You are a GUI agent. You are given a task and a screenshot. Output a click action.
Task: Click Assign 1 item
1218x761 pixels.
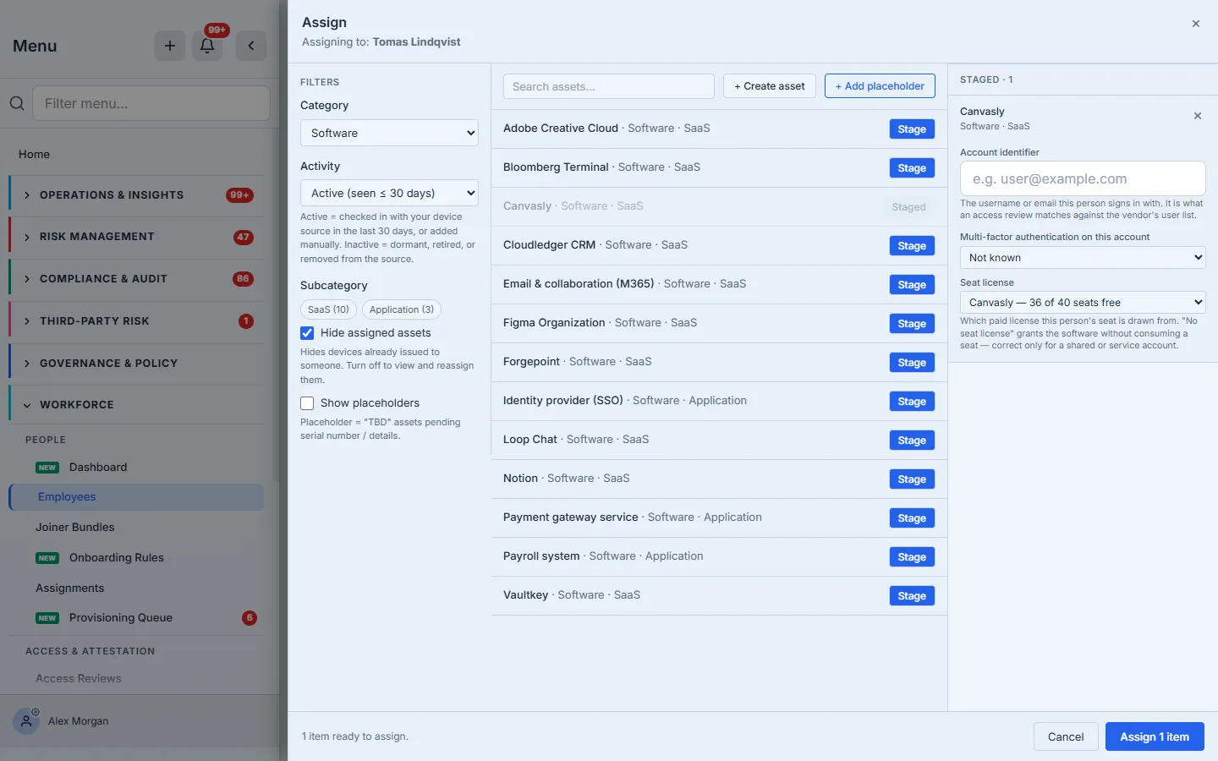[1155, 736]
